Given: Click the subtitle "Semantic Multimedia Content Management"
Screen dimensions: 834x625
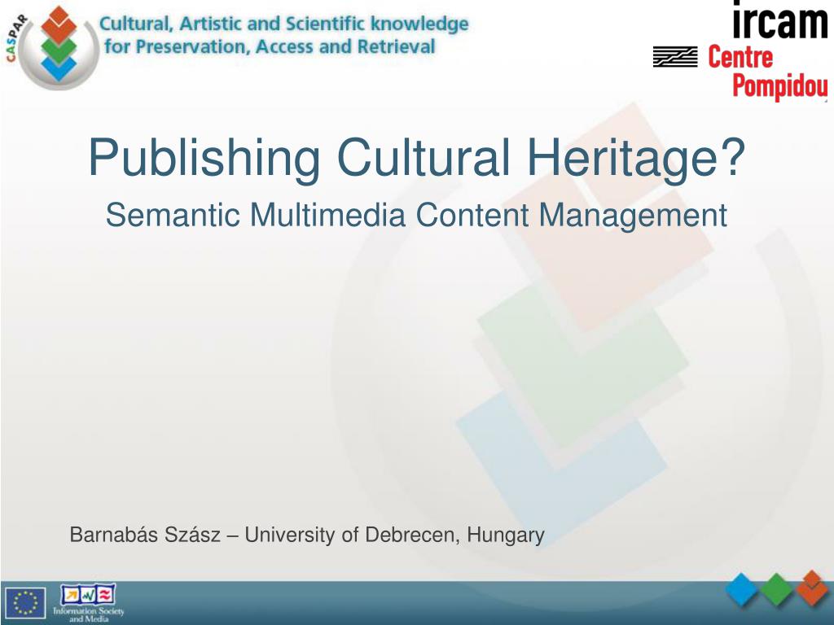Looking at the screenshot, I should pos(416,215).
